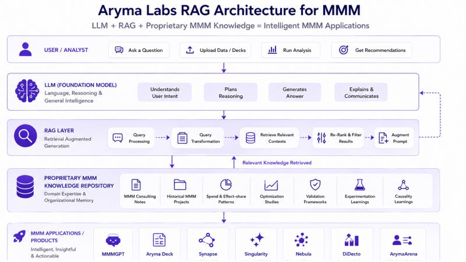Click the Validation Frameworks shield icon
466x262 pixels.
point(315,185)
